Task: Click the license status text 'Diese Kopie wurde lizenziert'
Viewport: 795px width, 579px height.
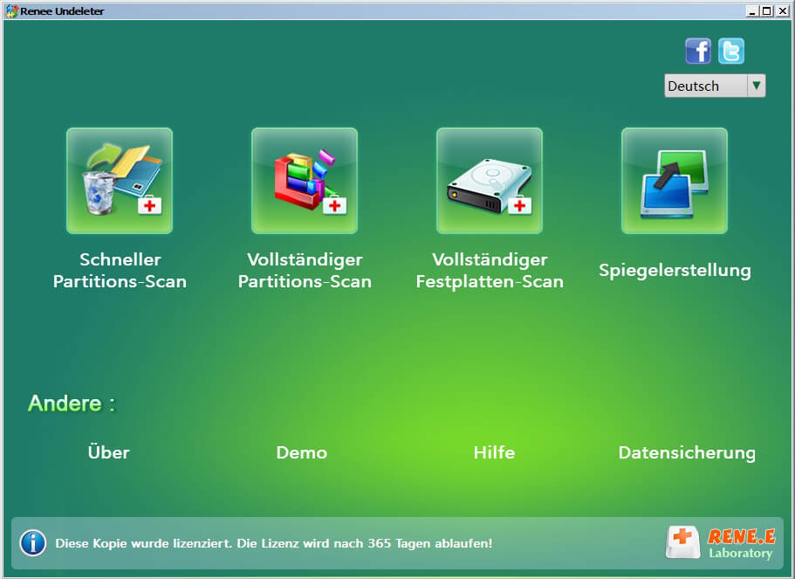Action: pyautogui.click(x=143, y=543)
